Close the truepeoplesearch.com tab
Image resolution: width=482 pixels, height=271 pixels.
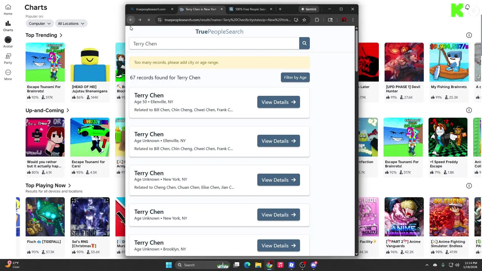(172, 9)
